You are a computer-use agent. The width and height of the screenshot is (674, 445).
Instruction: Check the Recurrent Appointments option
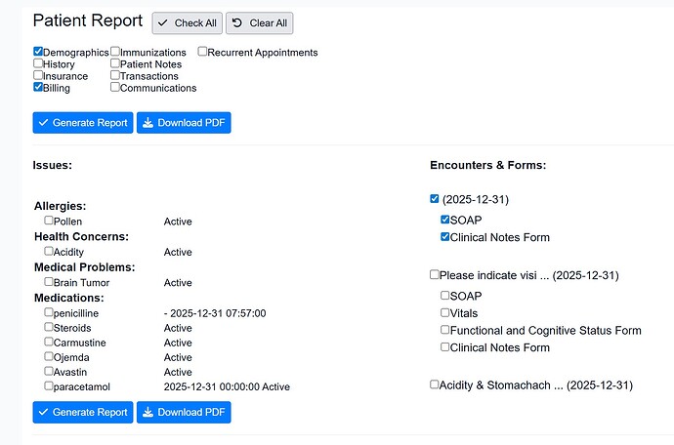pyautogui.click(x=203, y=52)
